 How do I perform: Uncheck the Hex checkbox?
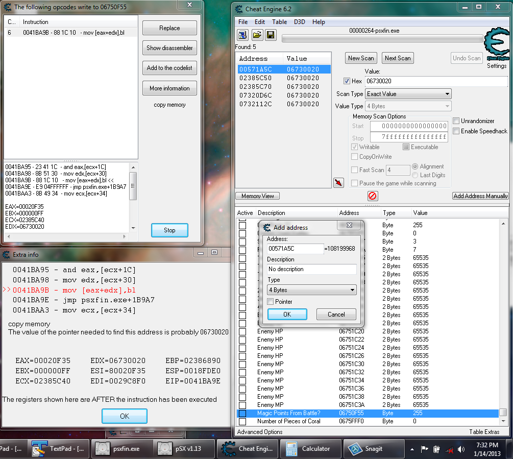click(x=347, y=81)
